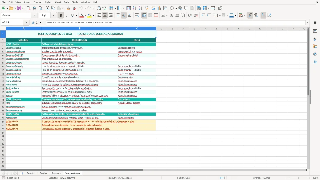Toggle Align Left
The height and width of the screenshot is (180, 320).
pos(99,15)
